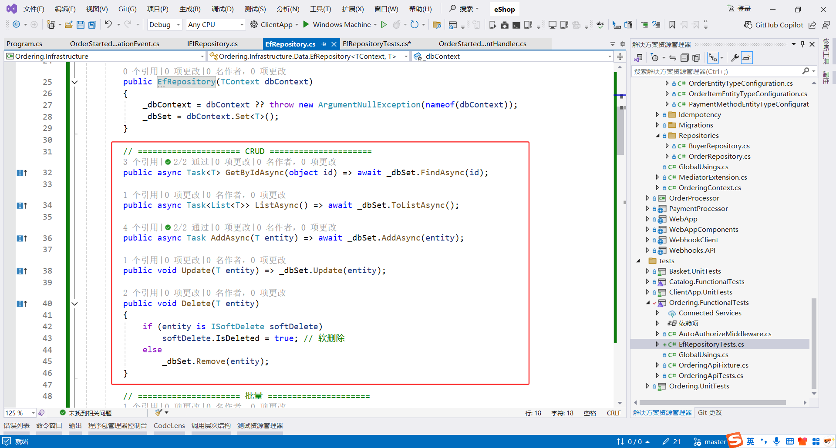Open the ClientApp startup project dropdown
Image resolution: width=836 pixels, height=448 pixels.
297,25
